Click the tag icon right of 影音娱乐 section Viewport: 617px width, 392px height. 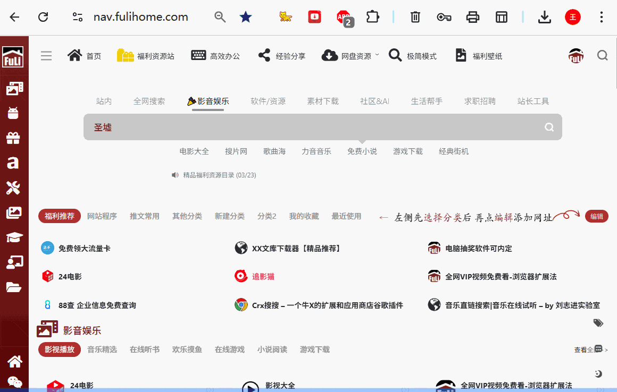pyautogui.click(x=598, y=322)
